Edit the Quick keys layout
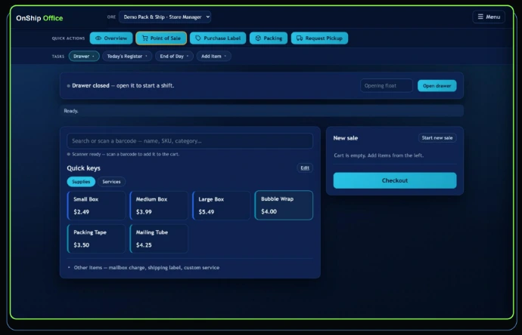Screen dimensions: 522x335 pos(305,168)
